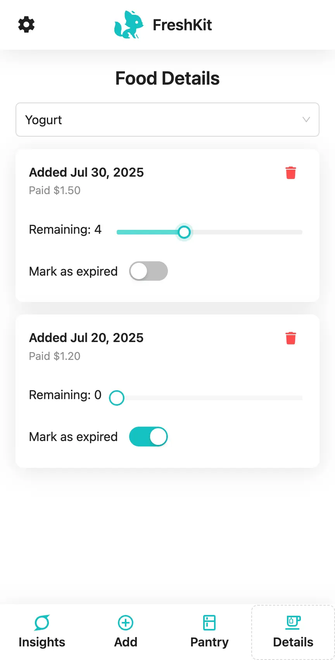
Task: Open settings via the gear icon
Action: (26, 24)
